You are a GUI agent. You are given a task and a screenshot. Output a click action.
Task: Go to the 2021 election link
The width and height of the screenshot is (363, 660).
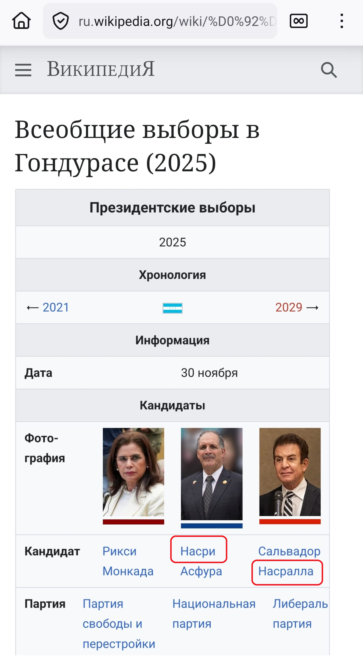[56, 308]
